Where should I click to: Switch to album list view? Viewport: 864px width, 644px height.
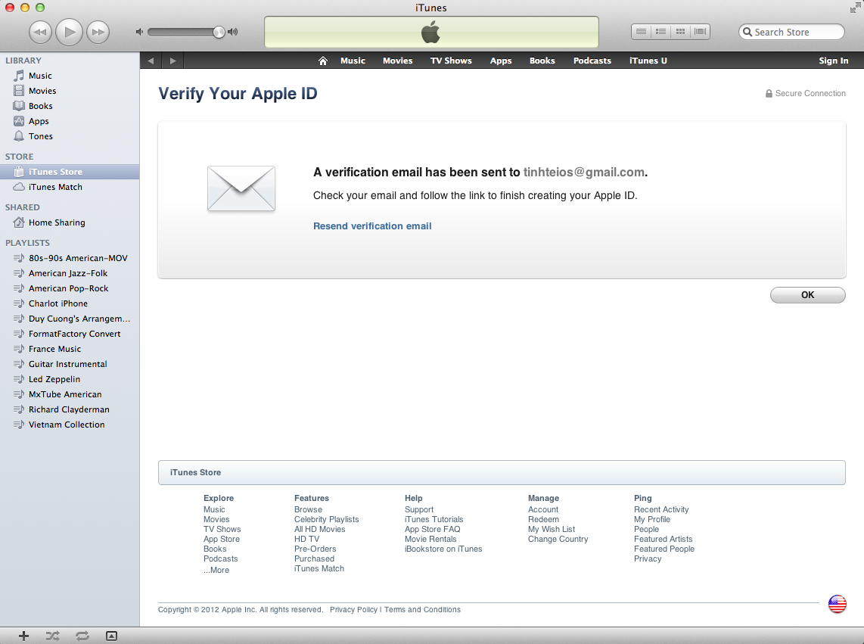pos(660,32)
